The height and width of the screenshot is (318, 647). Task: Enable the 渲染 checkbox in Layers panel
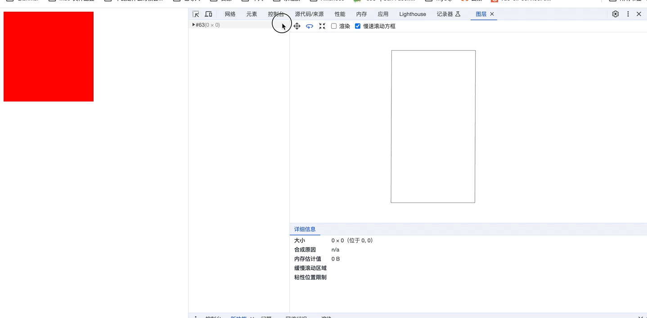[x=333, y=26]
